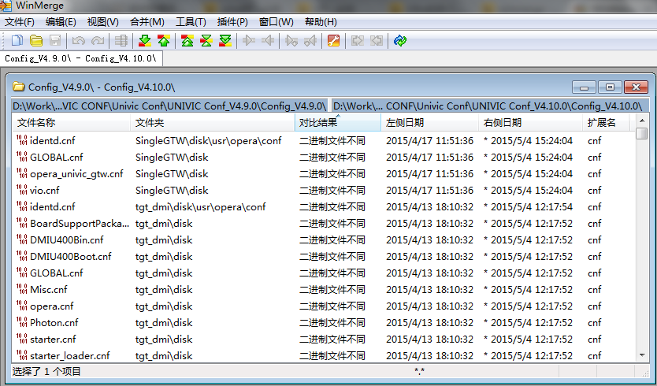Minimize the inner compare window
The image size is (657, 386).
[584, 87]
